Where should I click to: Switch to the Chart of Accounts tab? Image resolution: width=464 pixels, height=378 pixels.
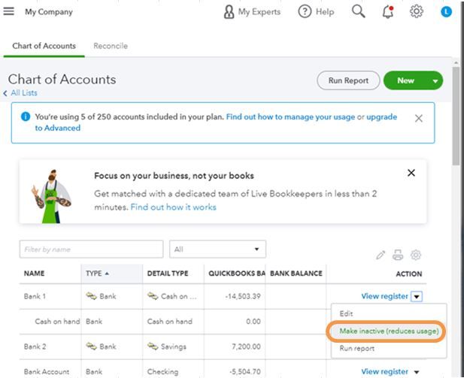point(44,46)
